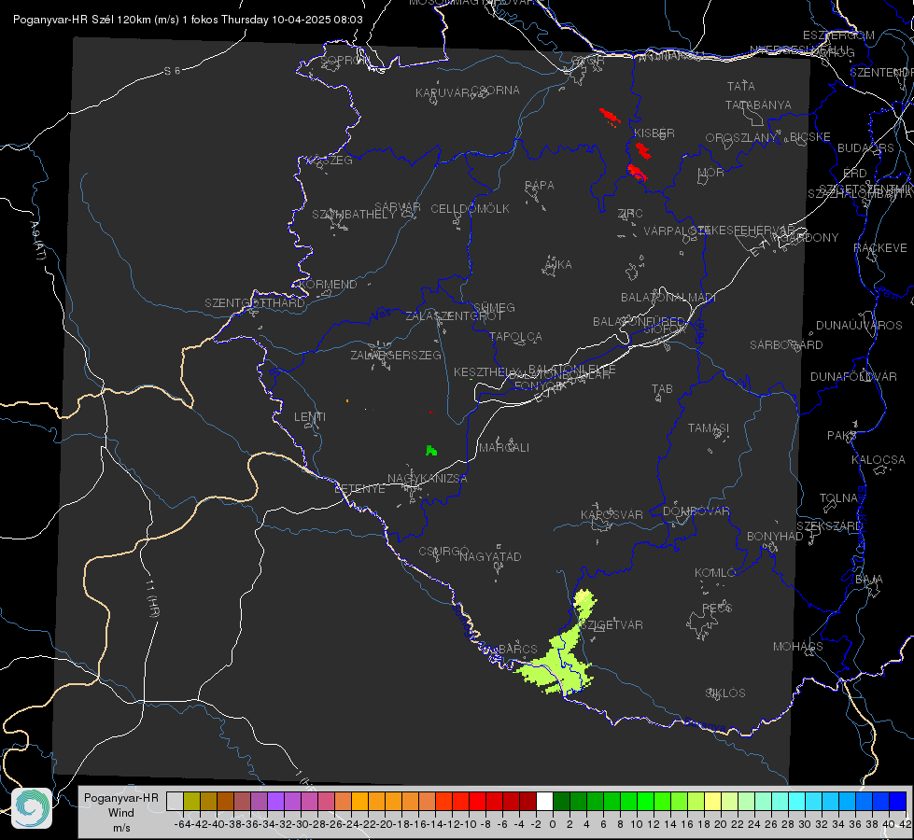Click the LENTI city label
Viewport: 914px width, 840px height.
coord(310,417)
